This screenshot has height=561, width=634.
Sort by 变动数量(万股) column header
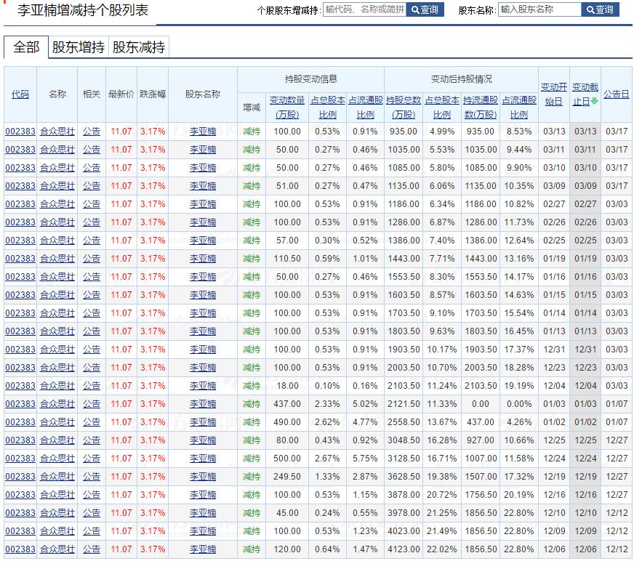click(287, 107)
